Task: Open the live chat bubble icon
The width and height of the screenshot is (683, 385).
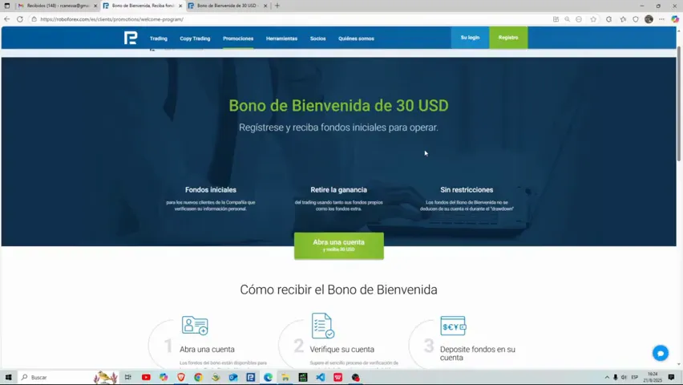Action: tap(661, 353)
